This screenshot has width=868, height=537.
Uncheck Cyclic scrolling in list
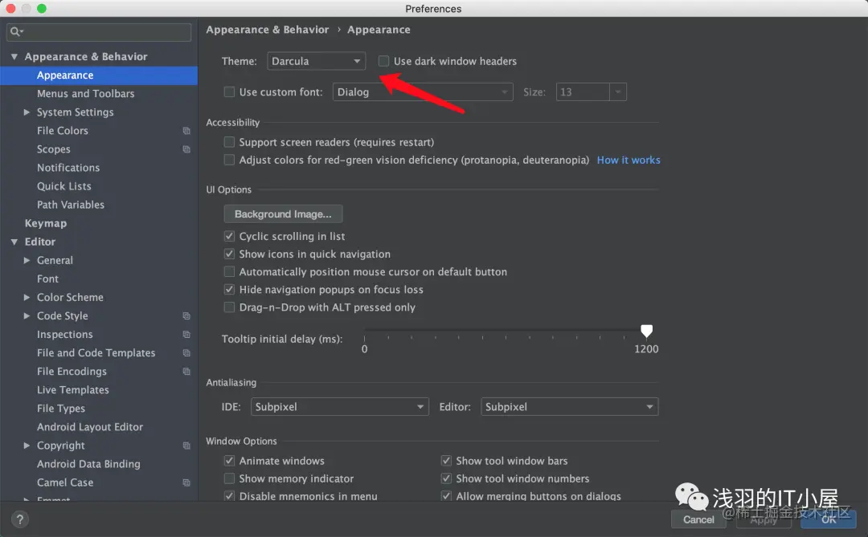point(229,236)
